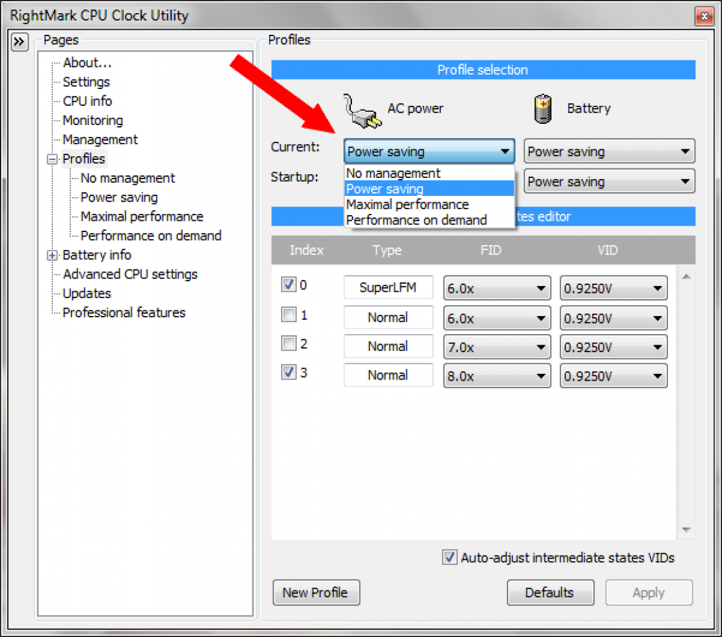Screen dimensions: 722x637
Task: Click the New Profile button
Action: point(317,592)
